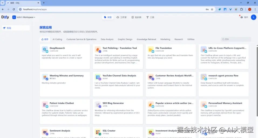Click the vertical page scrollbar
The height and width of the screenshot is (138, 258).
pos(257,81)
